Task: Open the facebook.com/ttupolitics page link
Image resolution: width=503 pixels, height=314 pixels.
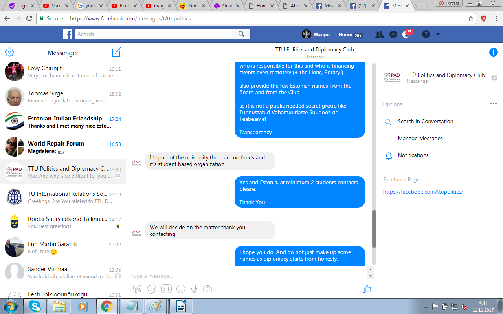Action: coord(423,192)
